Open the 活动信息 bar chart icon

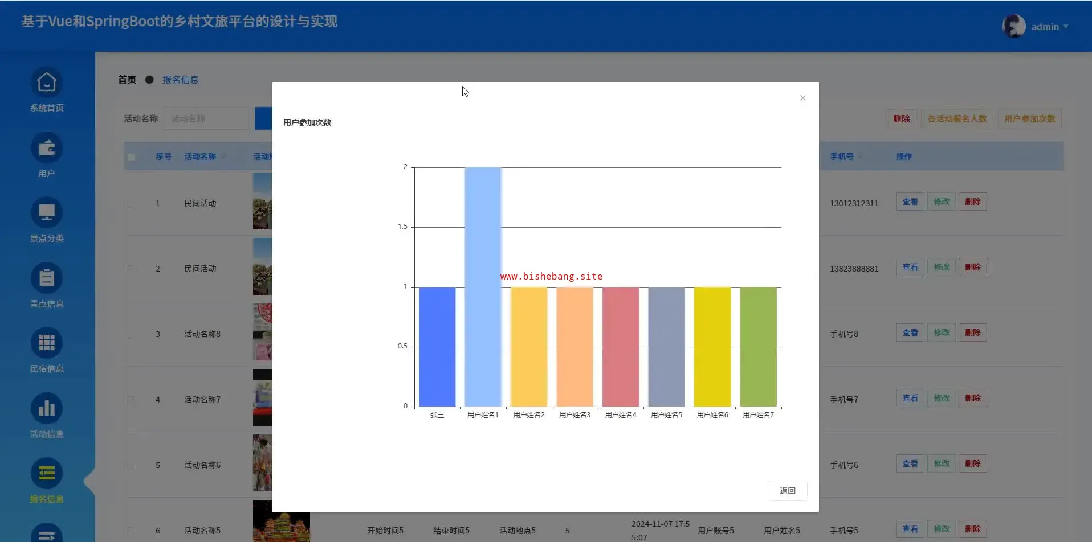(47, 409)
